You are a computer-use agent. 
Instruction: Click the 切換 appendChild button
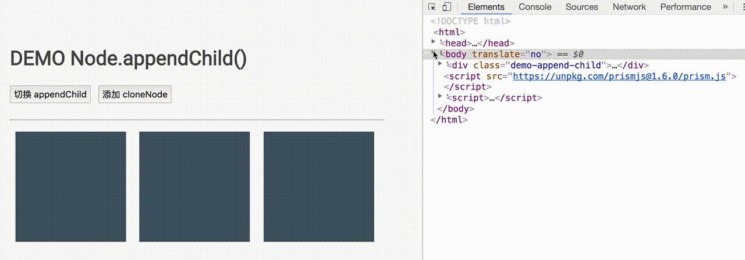point(50,95)
